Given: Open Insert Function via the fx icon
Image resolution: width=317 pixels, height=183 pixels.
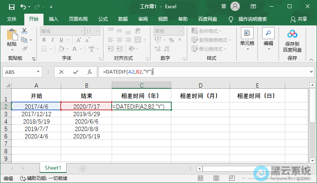Looking at the screenshot, I should point(89,72).
